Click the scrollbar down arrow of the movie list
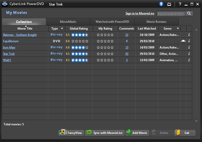The height and width of the screenshot is (142, 202). point(196,121)
